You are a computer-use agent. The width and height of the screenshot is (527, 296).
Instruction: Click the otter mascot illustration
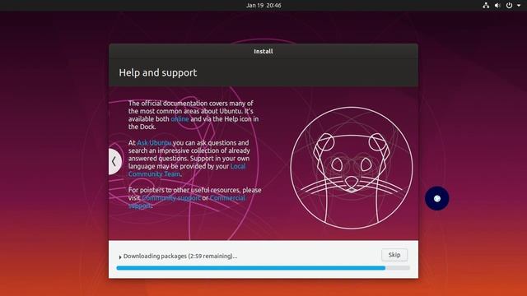[x=352, y=168]
